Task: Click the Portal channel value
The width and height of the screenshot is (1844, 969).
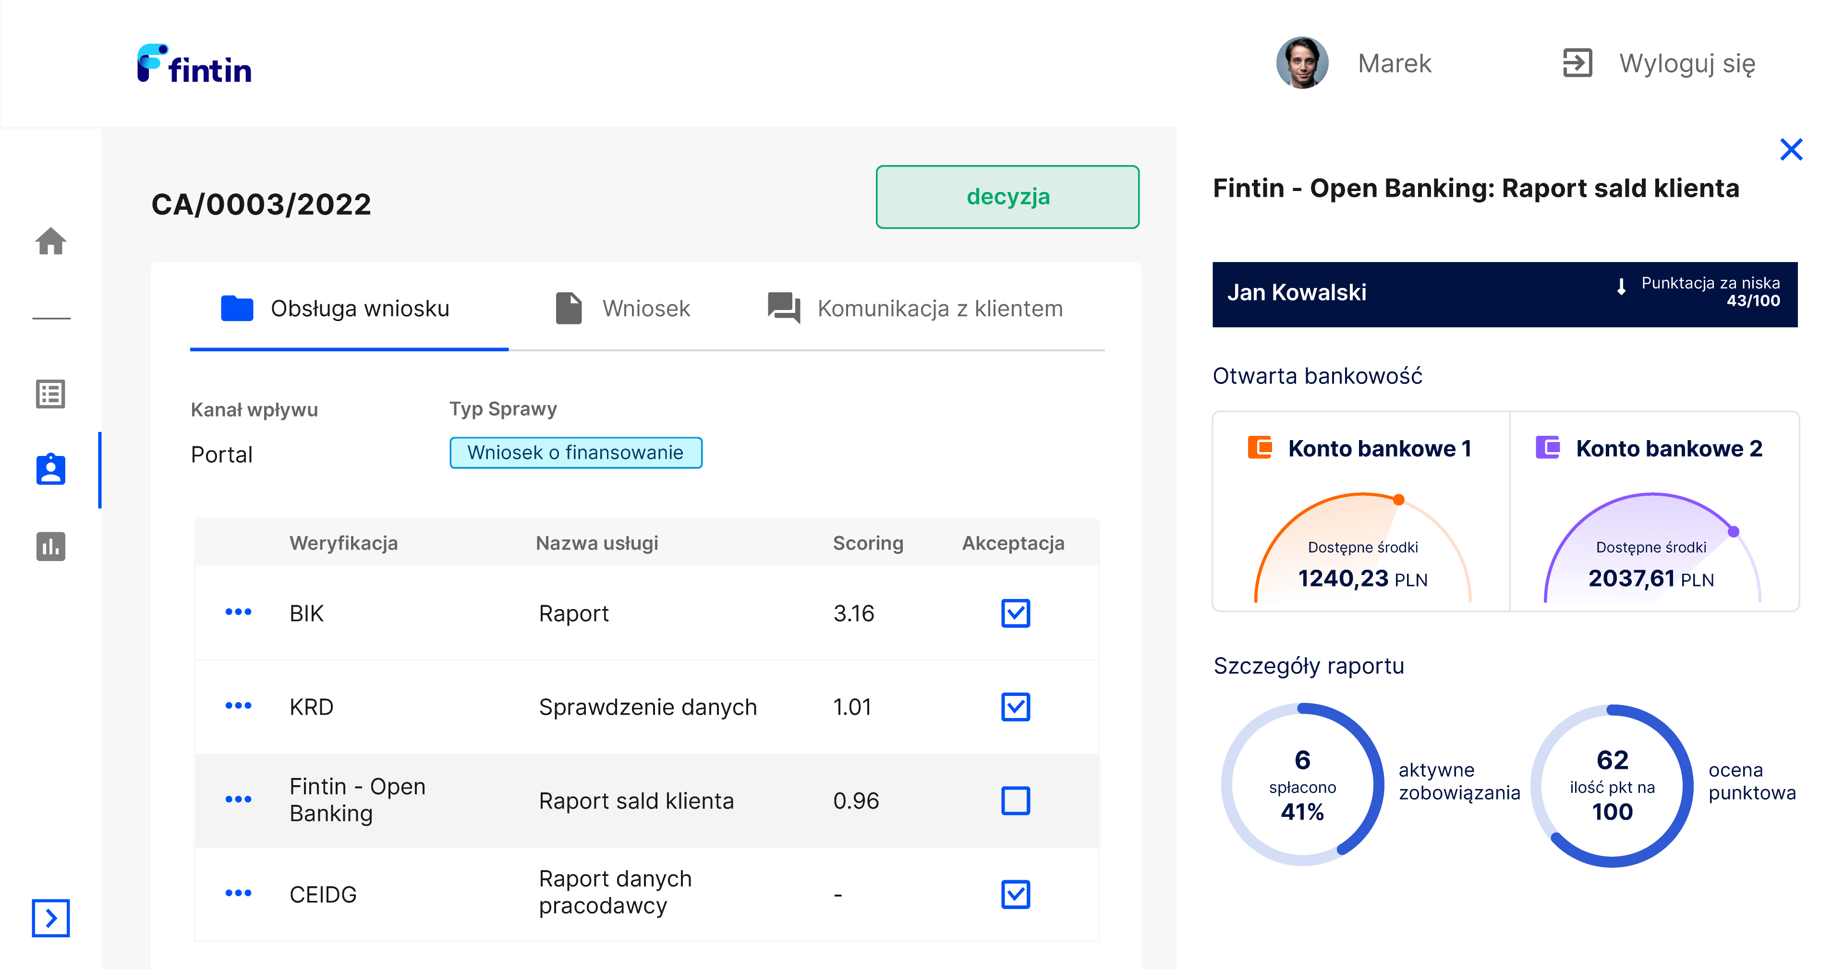Action: pos(221,455)
